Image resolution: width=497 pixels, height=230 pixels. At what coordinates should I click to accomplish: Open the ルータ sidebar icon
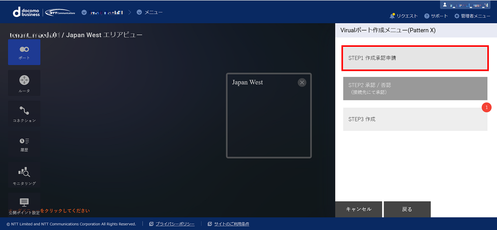(x=24, y=83)
